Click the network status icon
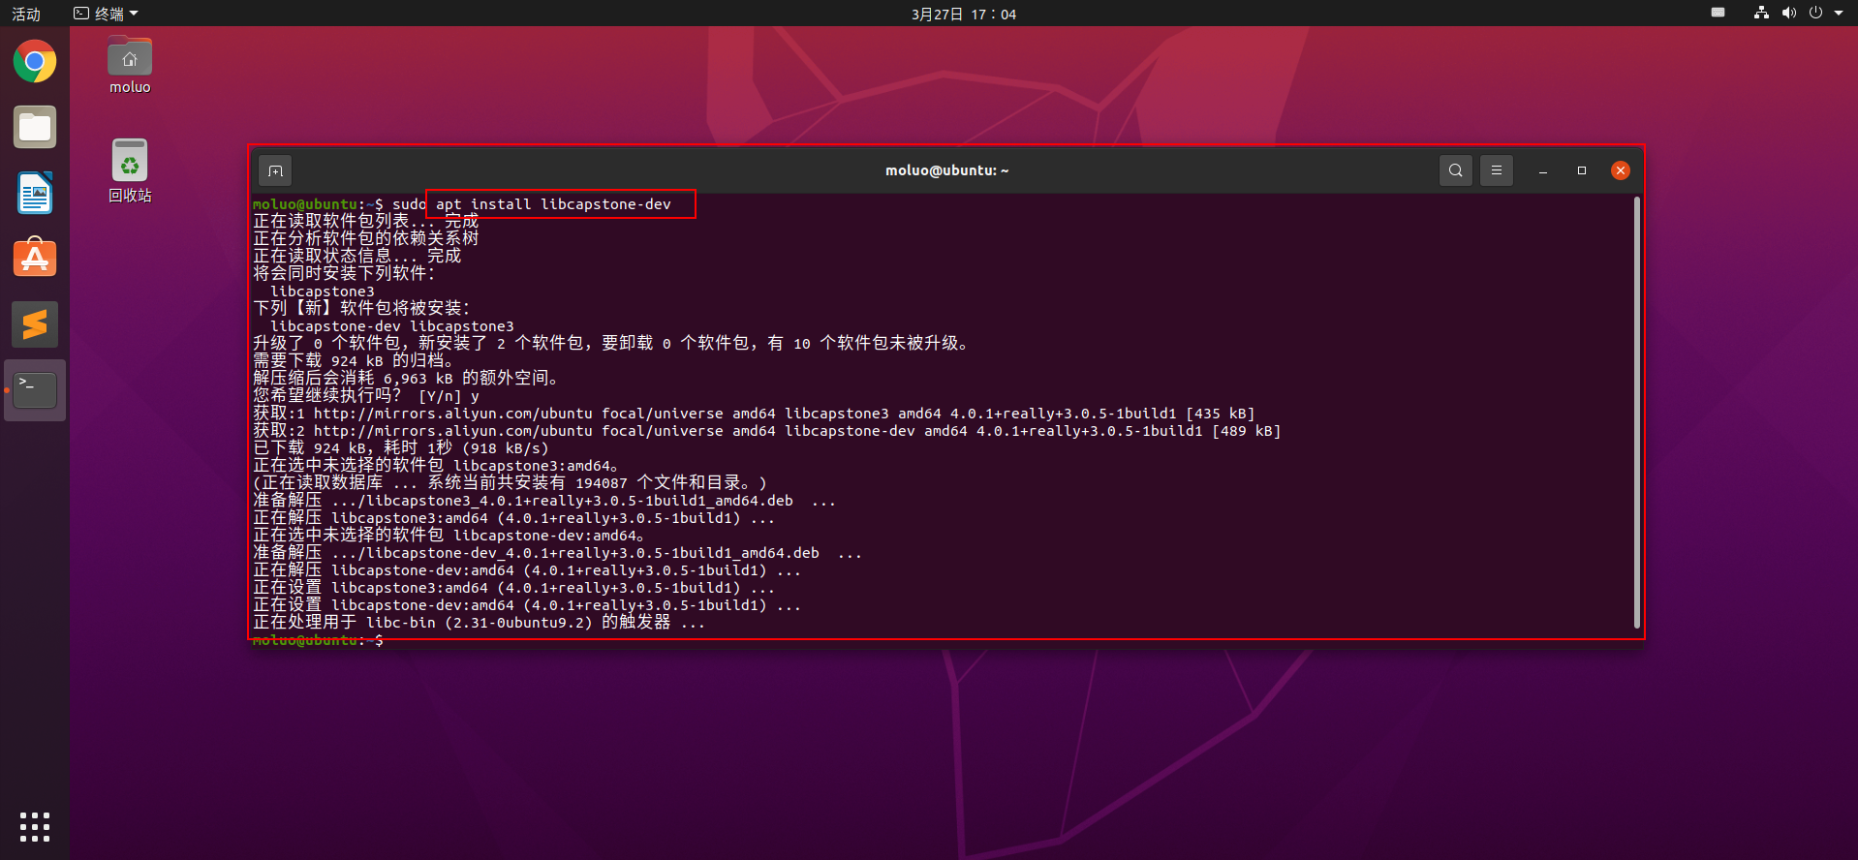Screen dimensions: 1858x860 point(1761,13)
